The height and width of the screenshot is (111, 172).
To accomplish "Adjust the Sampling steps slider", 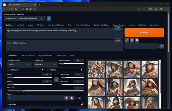I will click(x=71, y=64).
